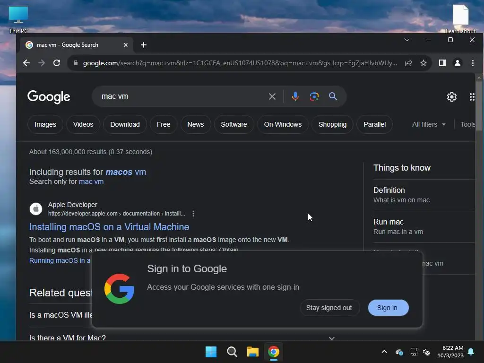Screen dimensions: 484x363
Task: Switch to Shopping results
Action: point(332,124)
